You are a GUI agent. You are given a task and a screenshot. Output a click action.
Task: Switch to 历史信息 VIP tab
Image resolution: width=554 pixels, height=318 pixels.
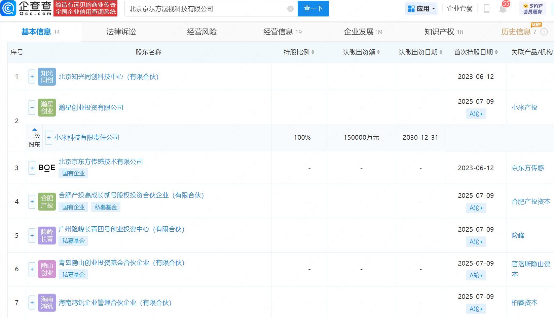(518, 32)
